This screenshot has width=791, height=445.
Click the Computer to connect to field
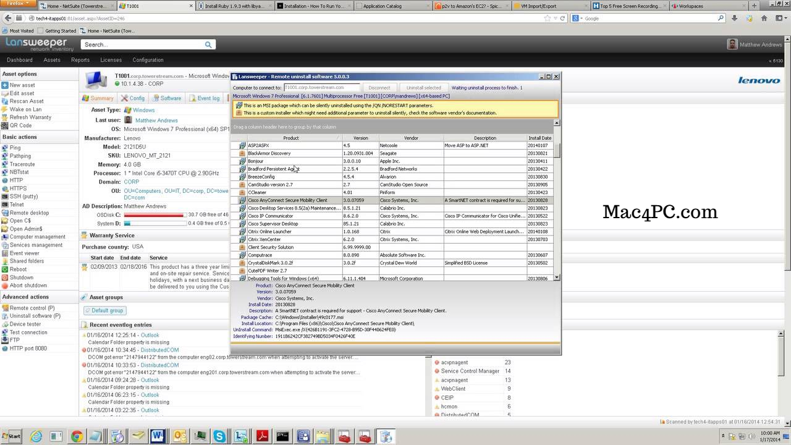click(x=321, y=88)
